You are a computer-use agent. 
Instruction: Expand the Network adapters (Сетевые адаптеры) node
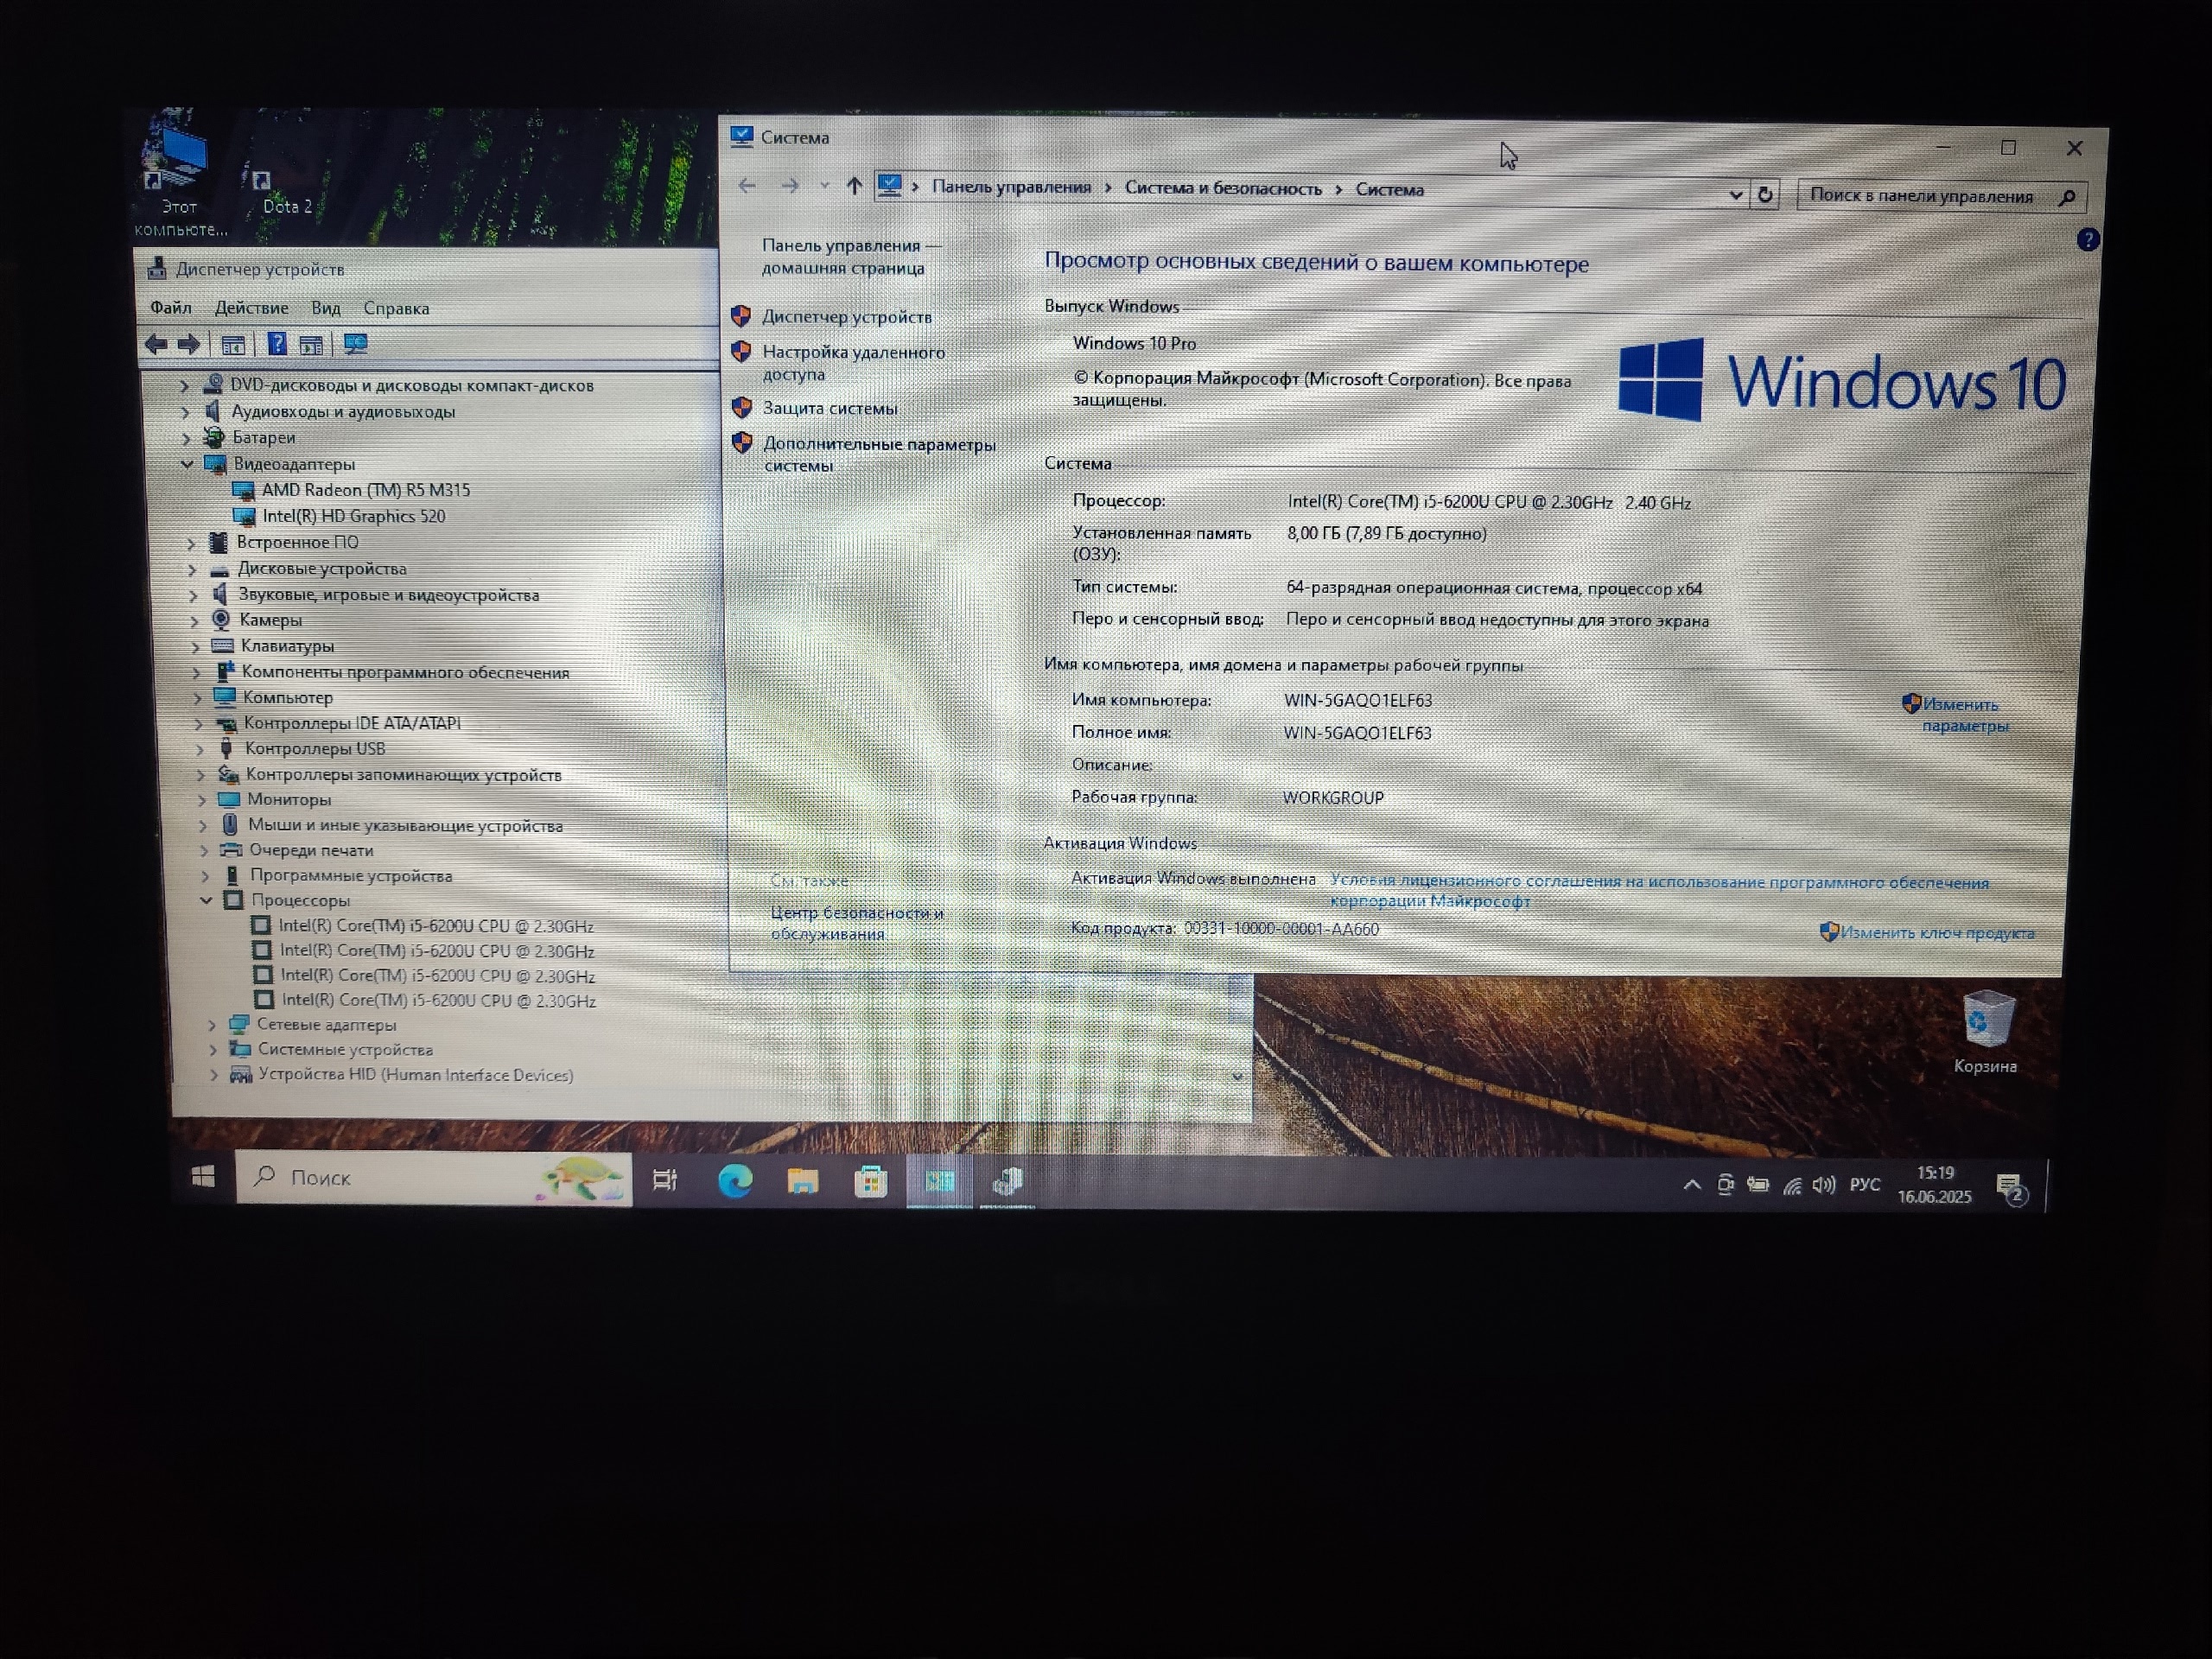[212, 1025]
